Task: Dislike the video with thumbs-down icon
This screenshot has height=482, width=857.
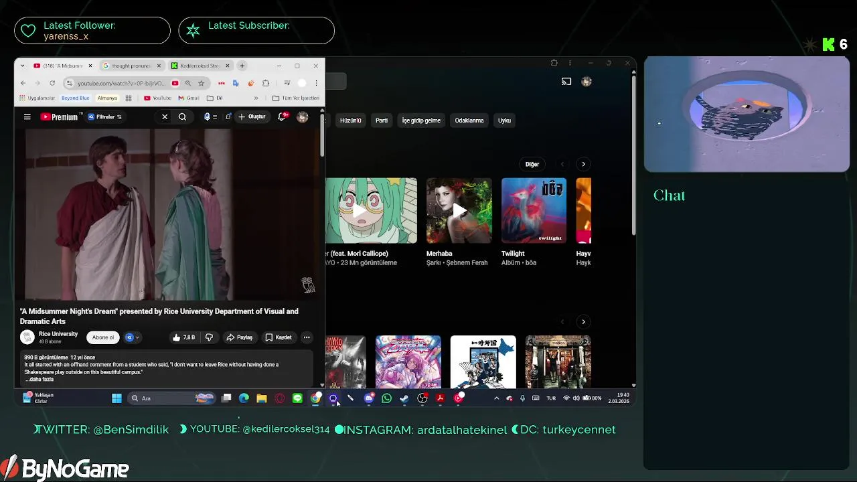Action: coord(209,337)
